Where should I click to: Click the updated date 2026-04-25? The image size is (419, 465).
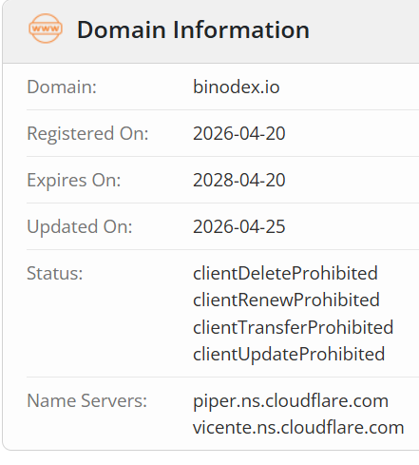pos(239,226)
